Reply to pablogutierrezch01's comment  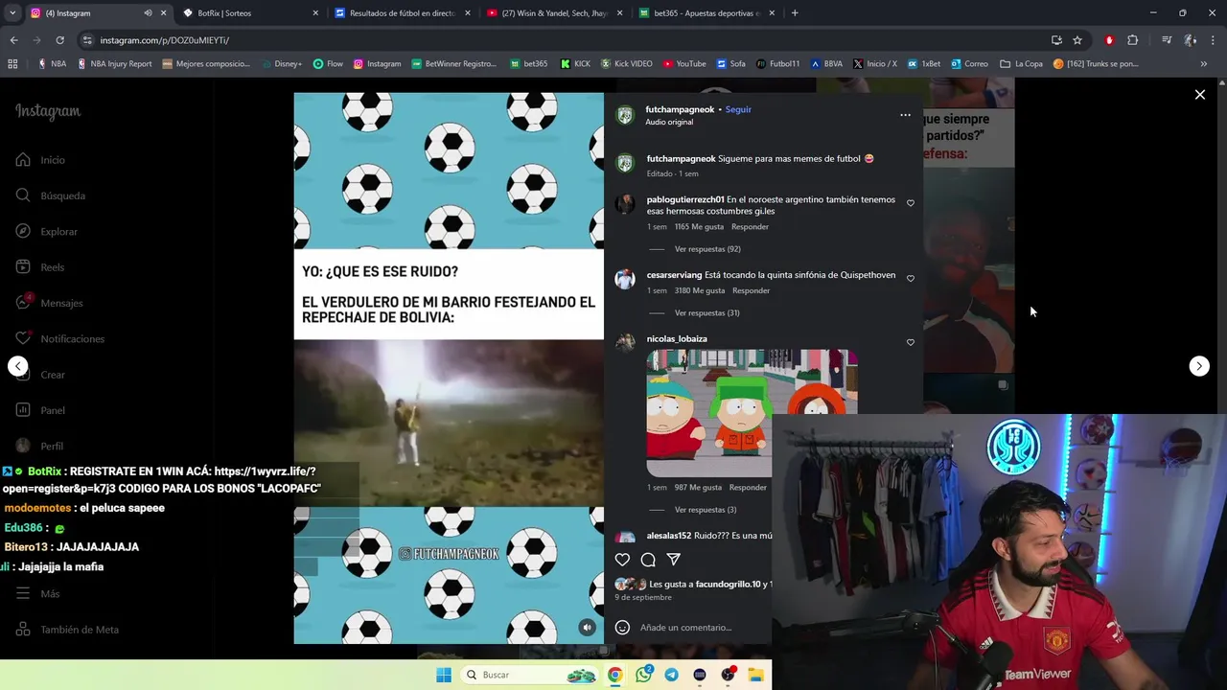pyautogui.click(x=750, y=227)
